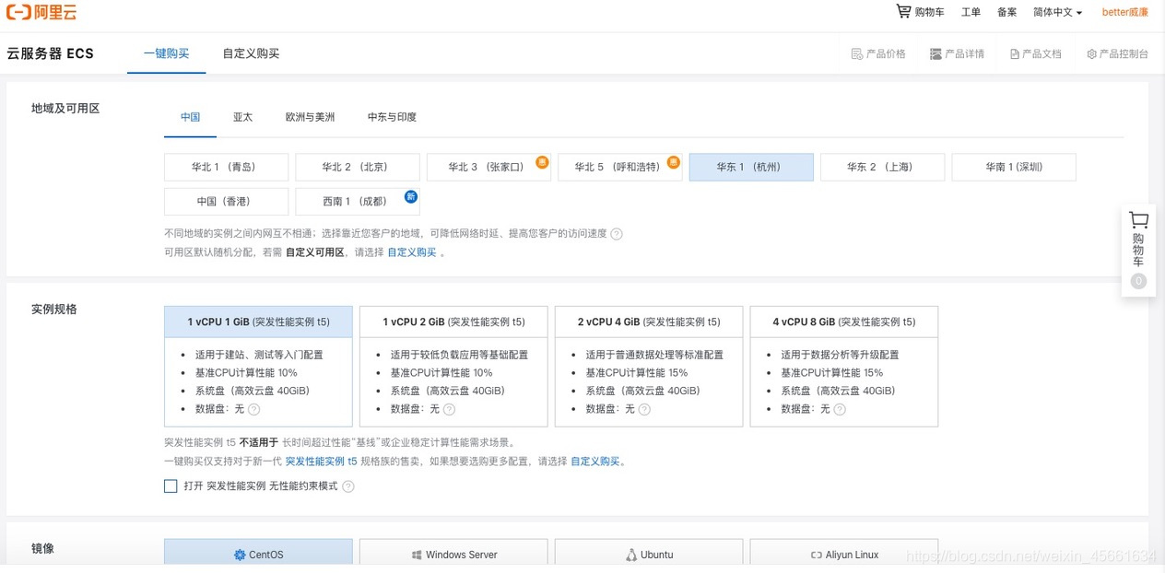Click the product console gear icon
Image resolution: width=1165 pixels, height=573 pixels.
[x=1091, y=54]
